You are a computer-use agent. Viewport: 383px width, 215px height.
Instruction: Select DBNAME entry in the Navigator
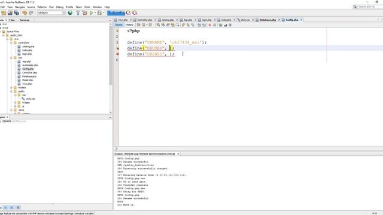tap(14, 121)
